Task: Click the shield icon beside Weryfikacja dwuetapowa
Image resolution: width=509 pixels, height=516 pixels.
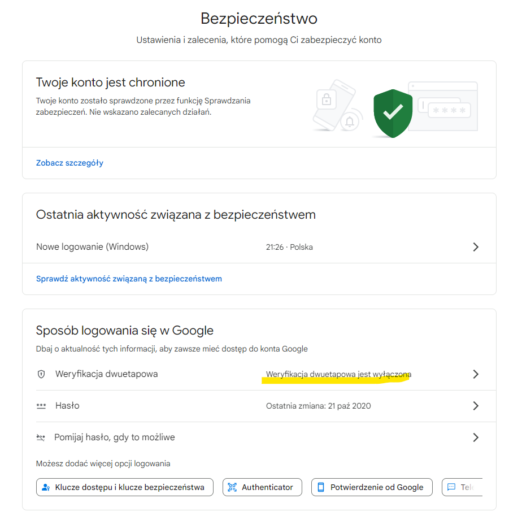Action: click(41, 374)
